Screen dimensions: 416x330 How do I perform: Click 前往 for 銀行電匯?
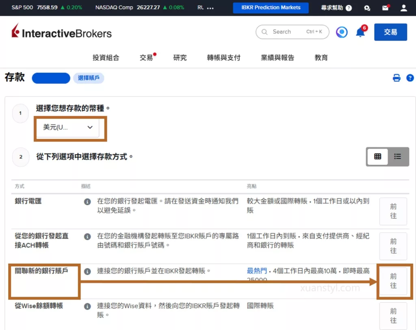393,211
